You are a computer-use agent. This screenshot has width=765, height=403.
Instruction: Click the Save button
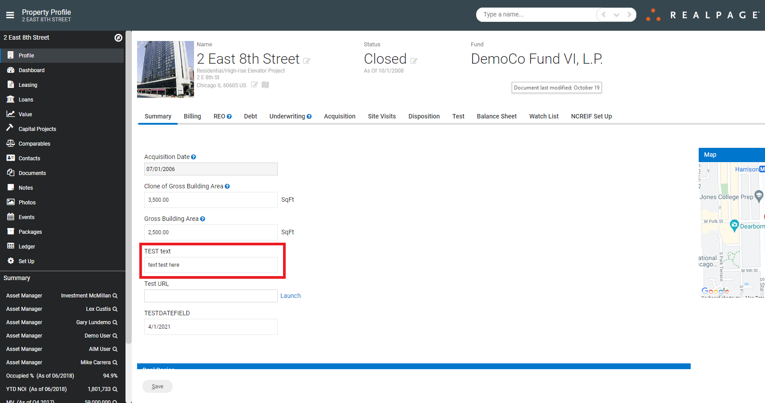point(157,386)
